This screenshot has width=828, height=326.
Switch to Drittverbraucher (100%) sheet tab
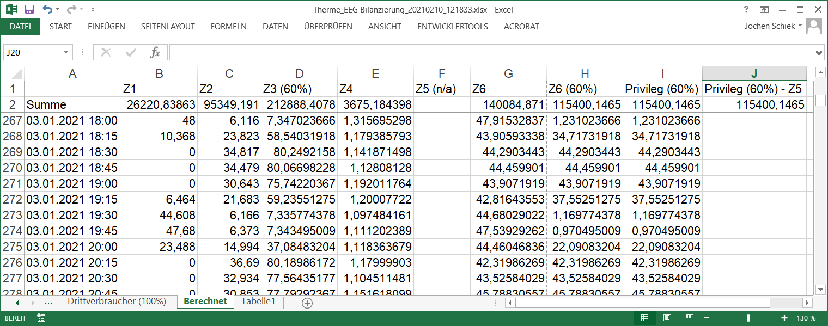pos(117,302)
